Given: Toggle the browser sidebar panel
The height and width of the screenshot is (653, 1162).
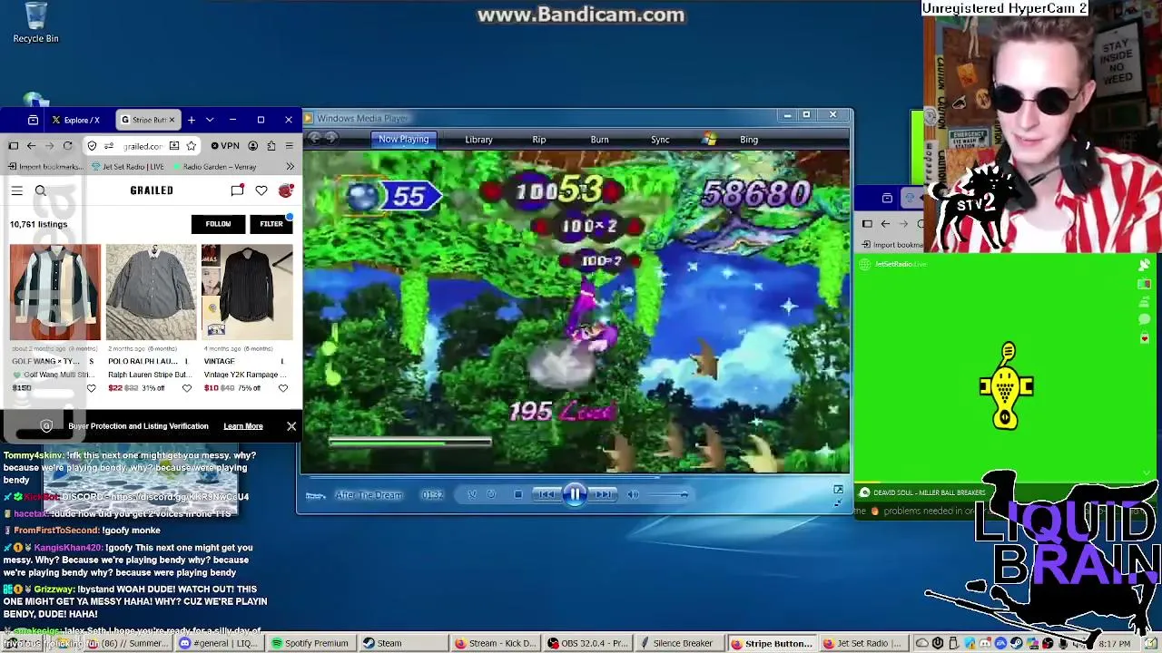Looking at the screenshot, I should coord(13,146).
